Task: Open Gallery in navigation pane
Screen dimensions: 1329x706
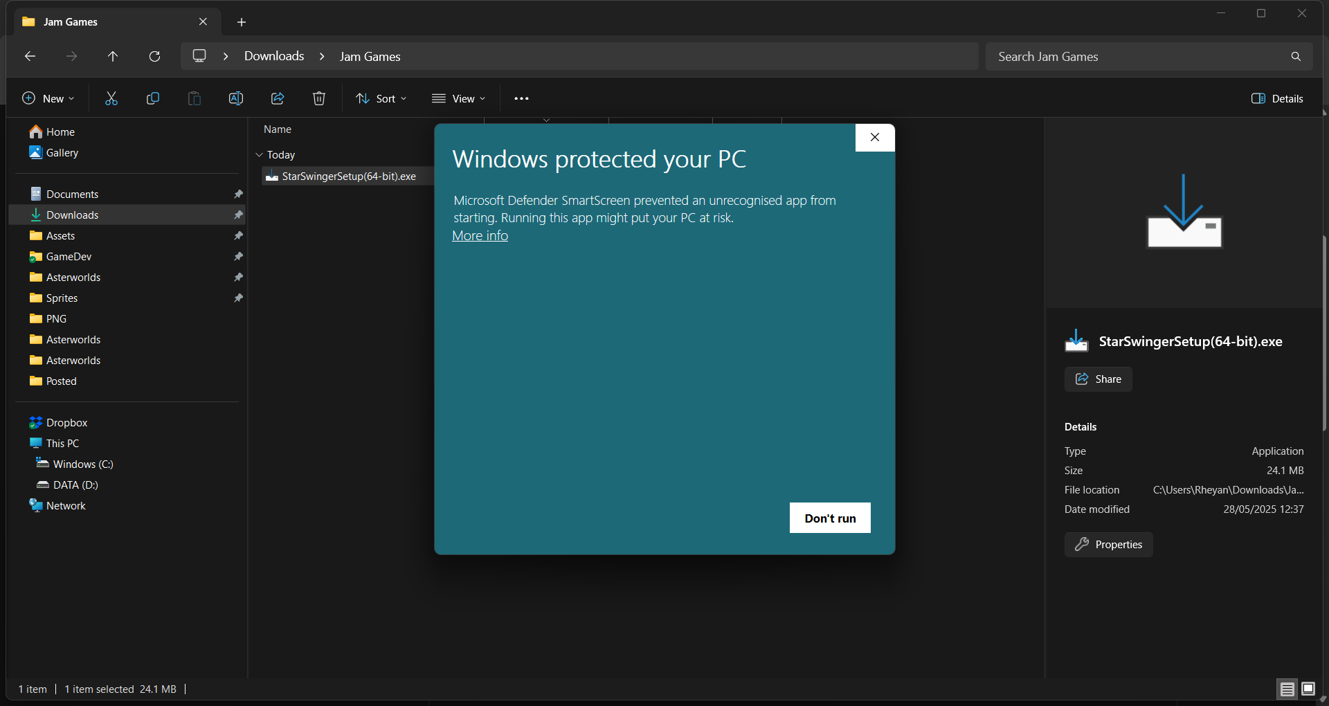Action: (x=62, y=152)
